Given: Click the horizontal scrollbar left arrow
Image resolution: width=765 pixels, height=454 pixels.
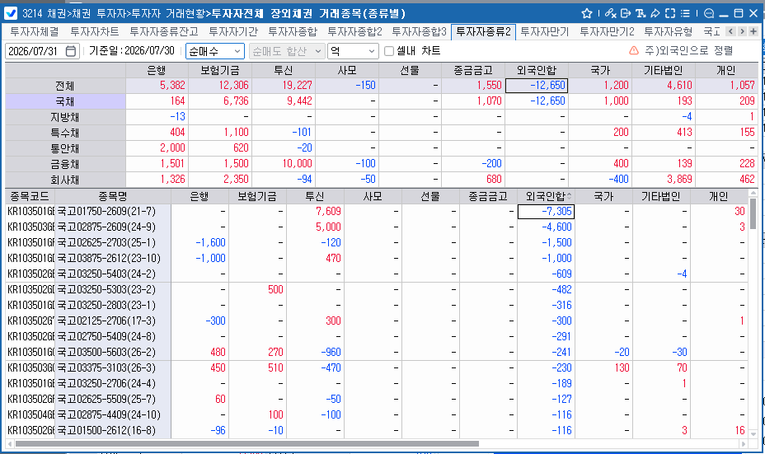Looking at the screenshot, I should coord(9,444).
